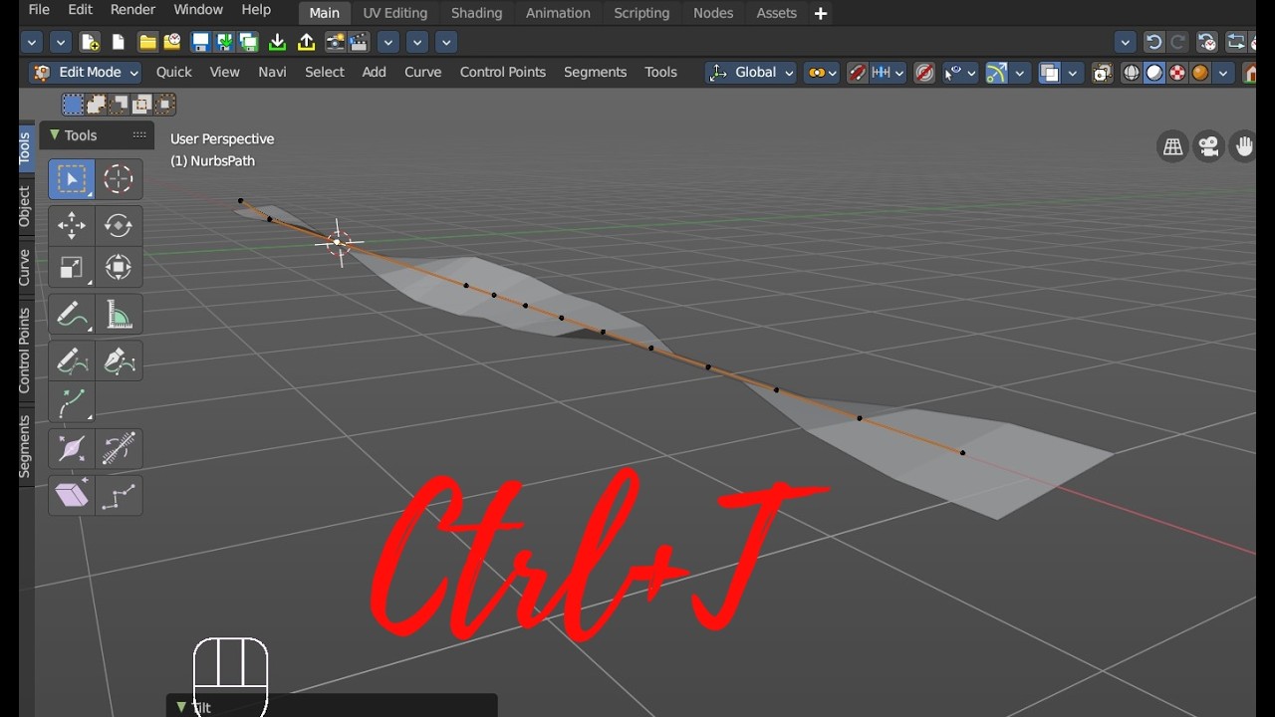The height and width of the screenshot is (717, 1275).
Task: Click the Undo arrow icon
Action: [x=1153, y=42]
